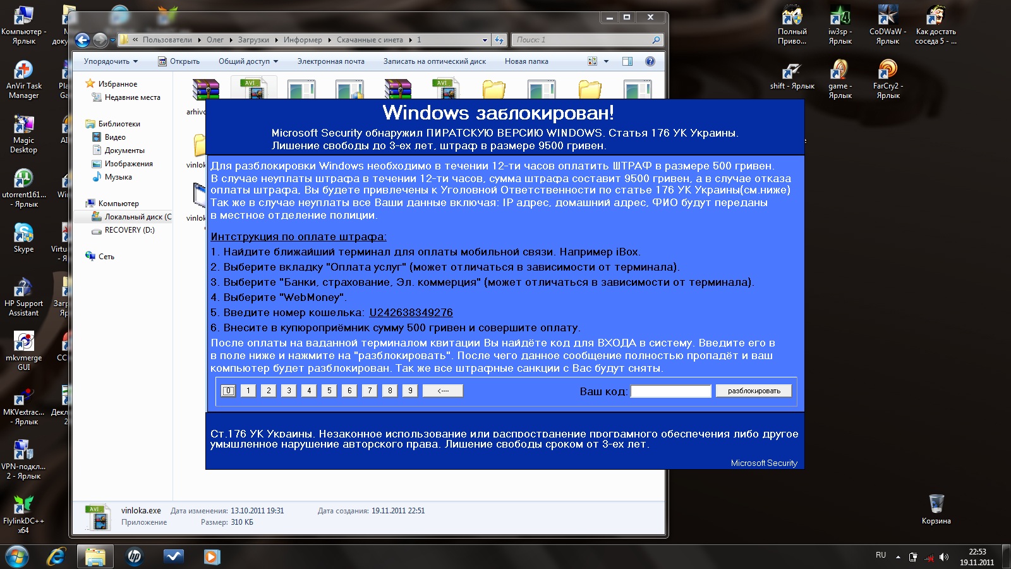
Task: Open Как достать соседа 5 icon
Action: [x=936, y=25]
